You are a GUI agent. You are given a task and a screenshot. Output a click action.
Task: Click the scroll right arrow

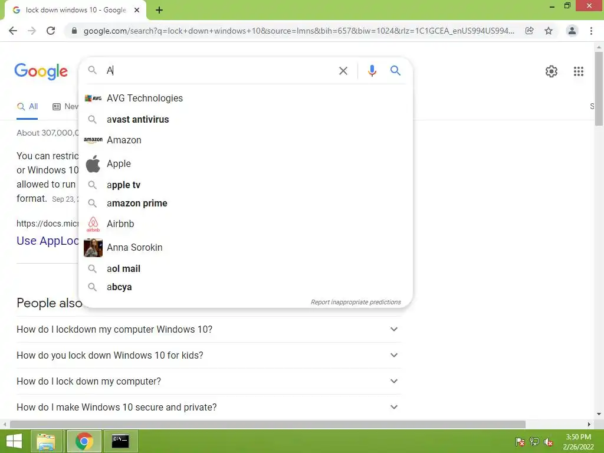click(x=589, y=424)
